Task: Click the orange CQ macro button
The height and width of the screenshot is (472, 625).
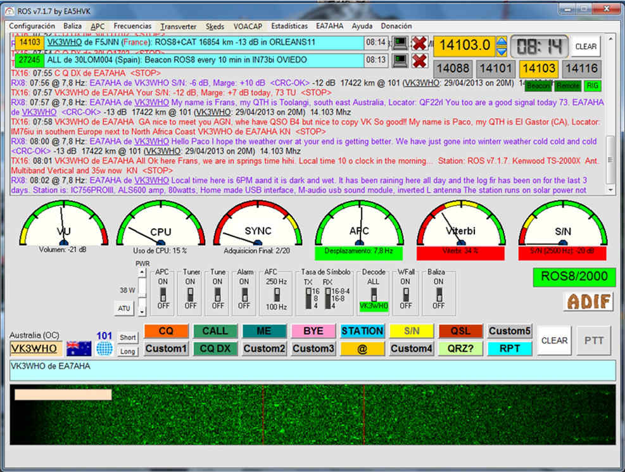Action: tap(166, 331)
